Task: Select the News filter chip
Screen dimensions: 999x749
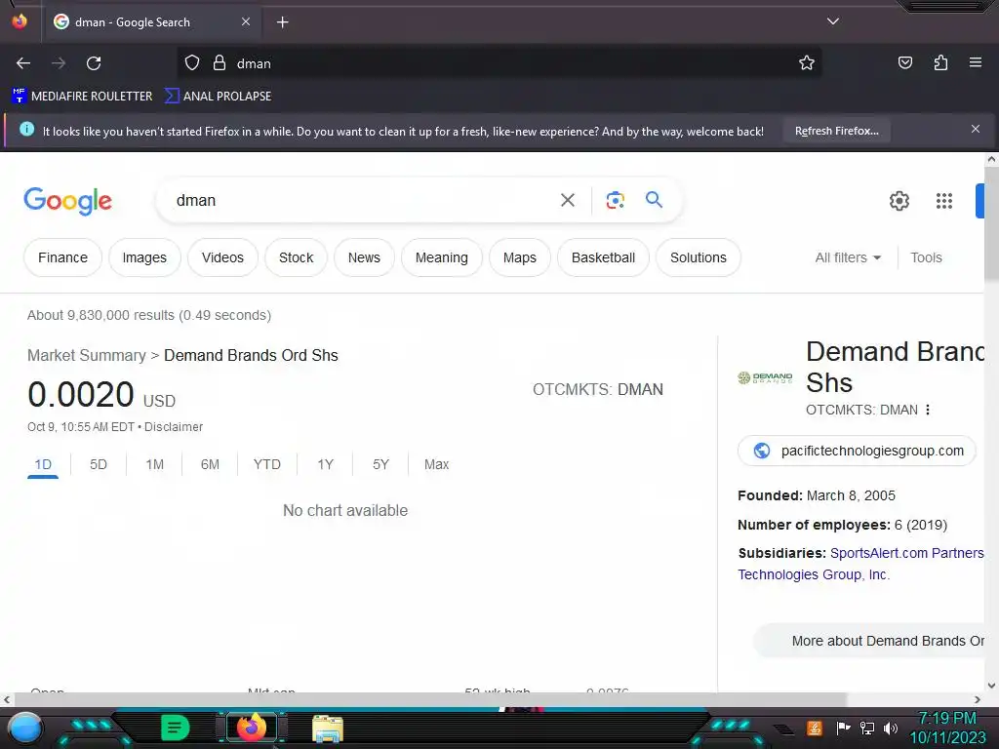Action: point(364,257)
